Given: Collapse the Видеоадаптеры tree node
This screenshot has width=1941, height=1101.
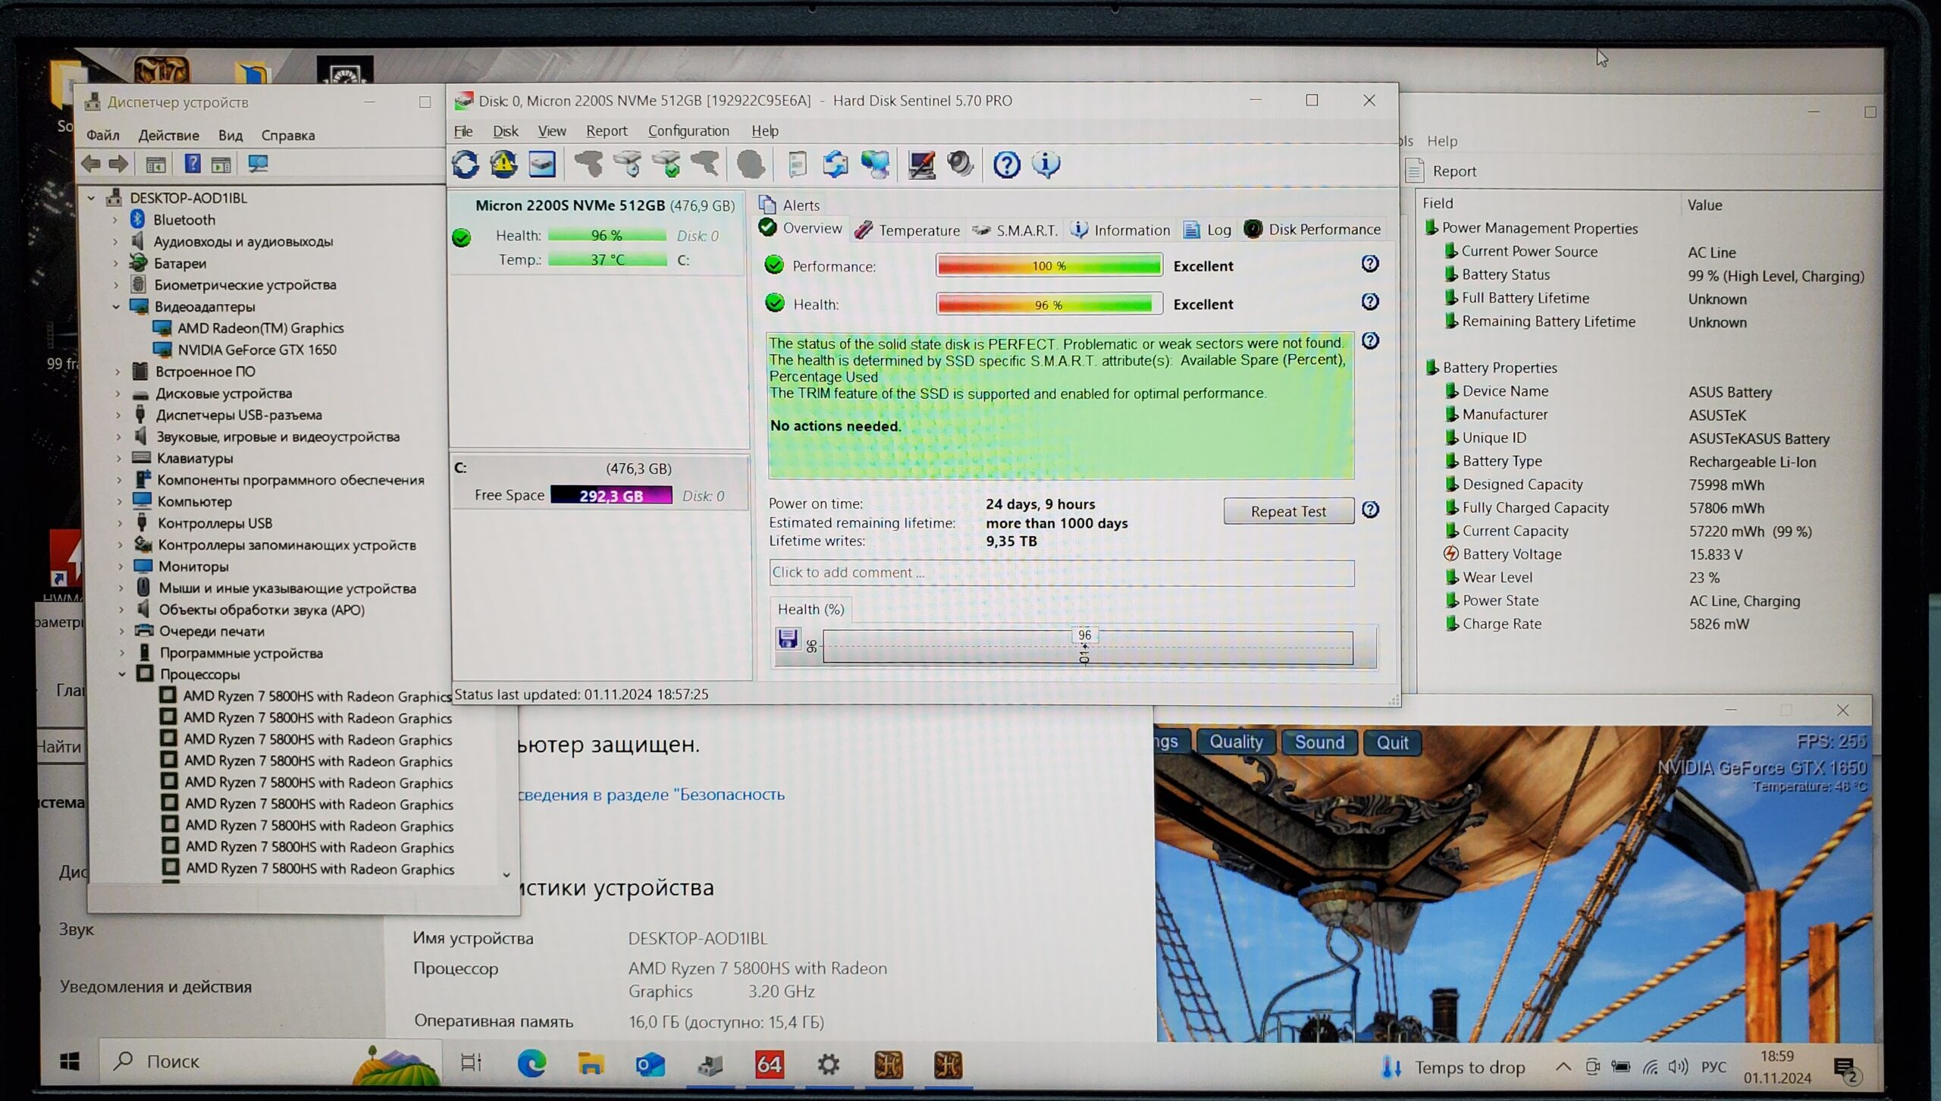Looking at the screenshot, I should point(117,307).
